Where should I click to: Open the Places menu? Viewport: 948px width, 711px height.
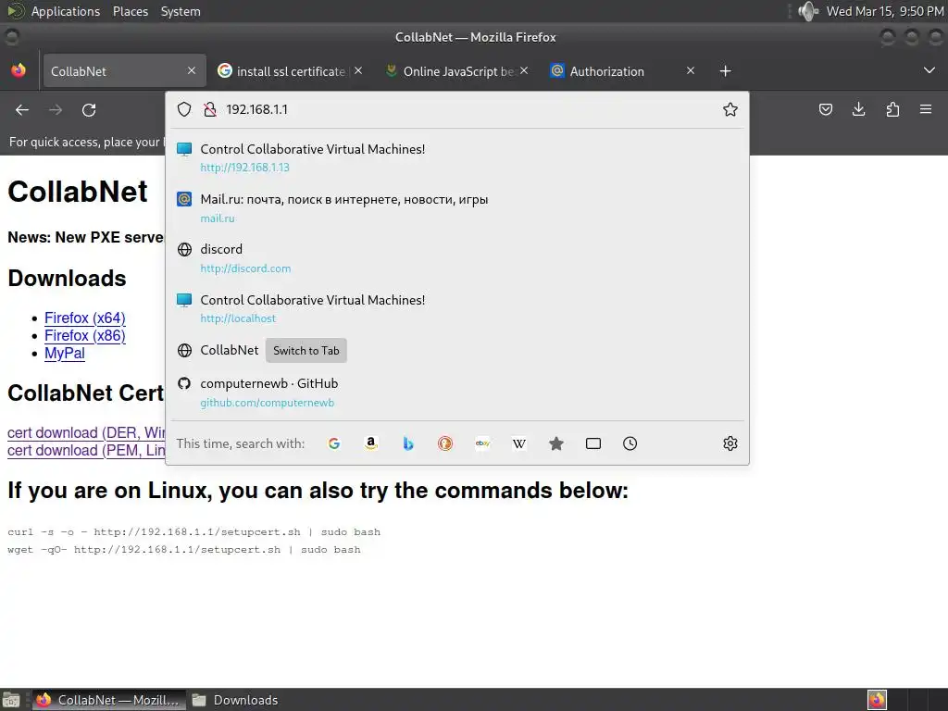(131, 11)
